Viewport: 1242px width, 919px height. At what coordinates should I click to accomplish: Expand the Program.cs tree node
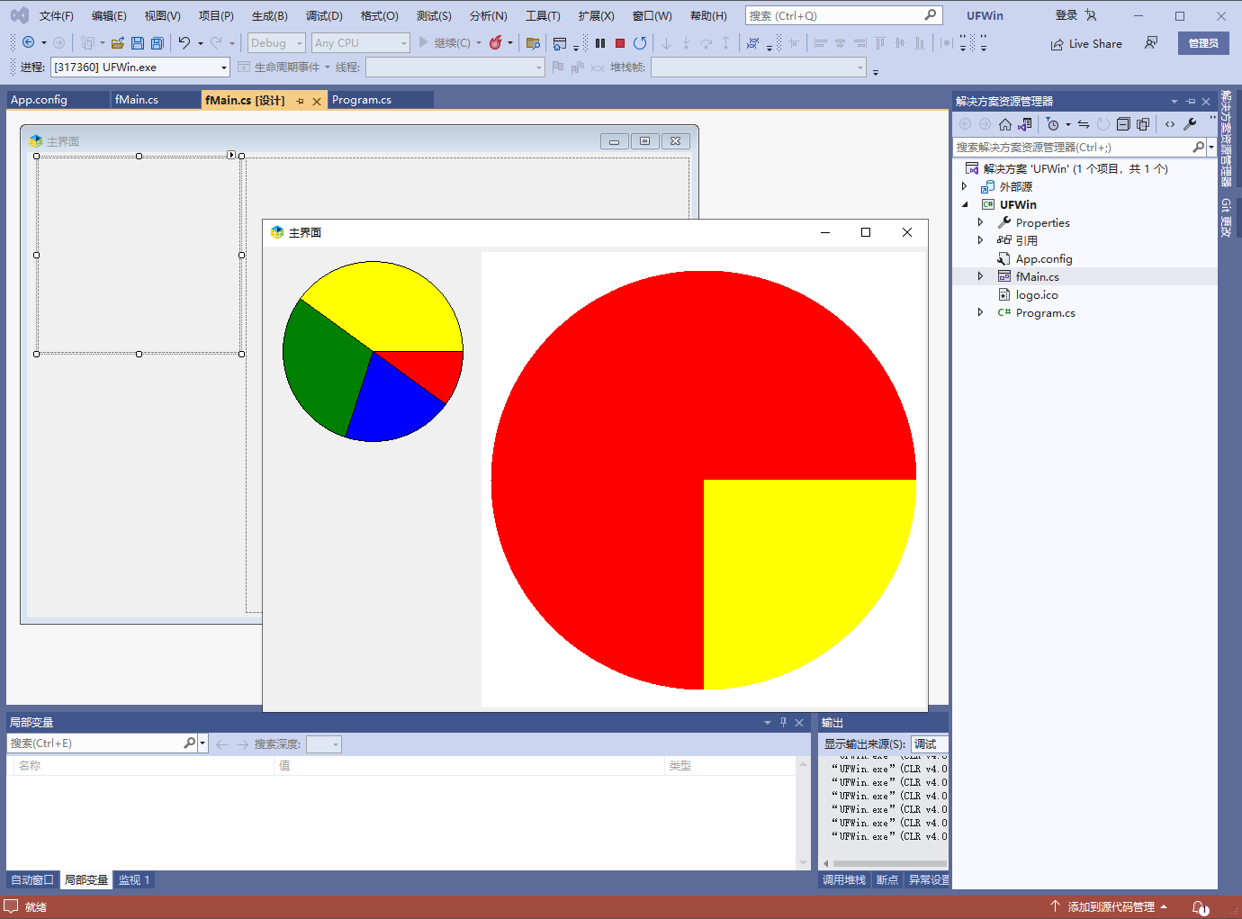[981, 312]
